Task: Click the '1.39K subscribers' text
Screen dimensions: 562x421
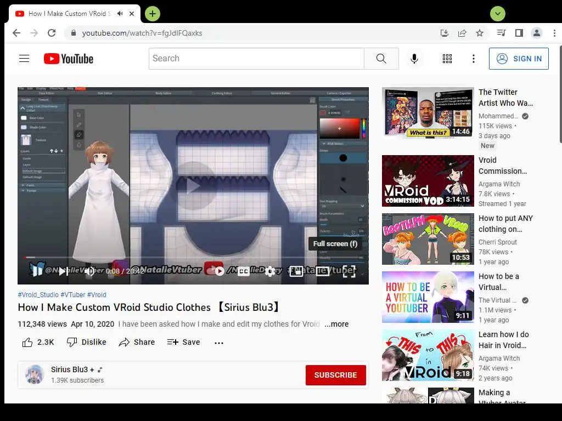Action: (77, 380)
